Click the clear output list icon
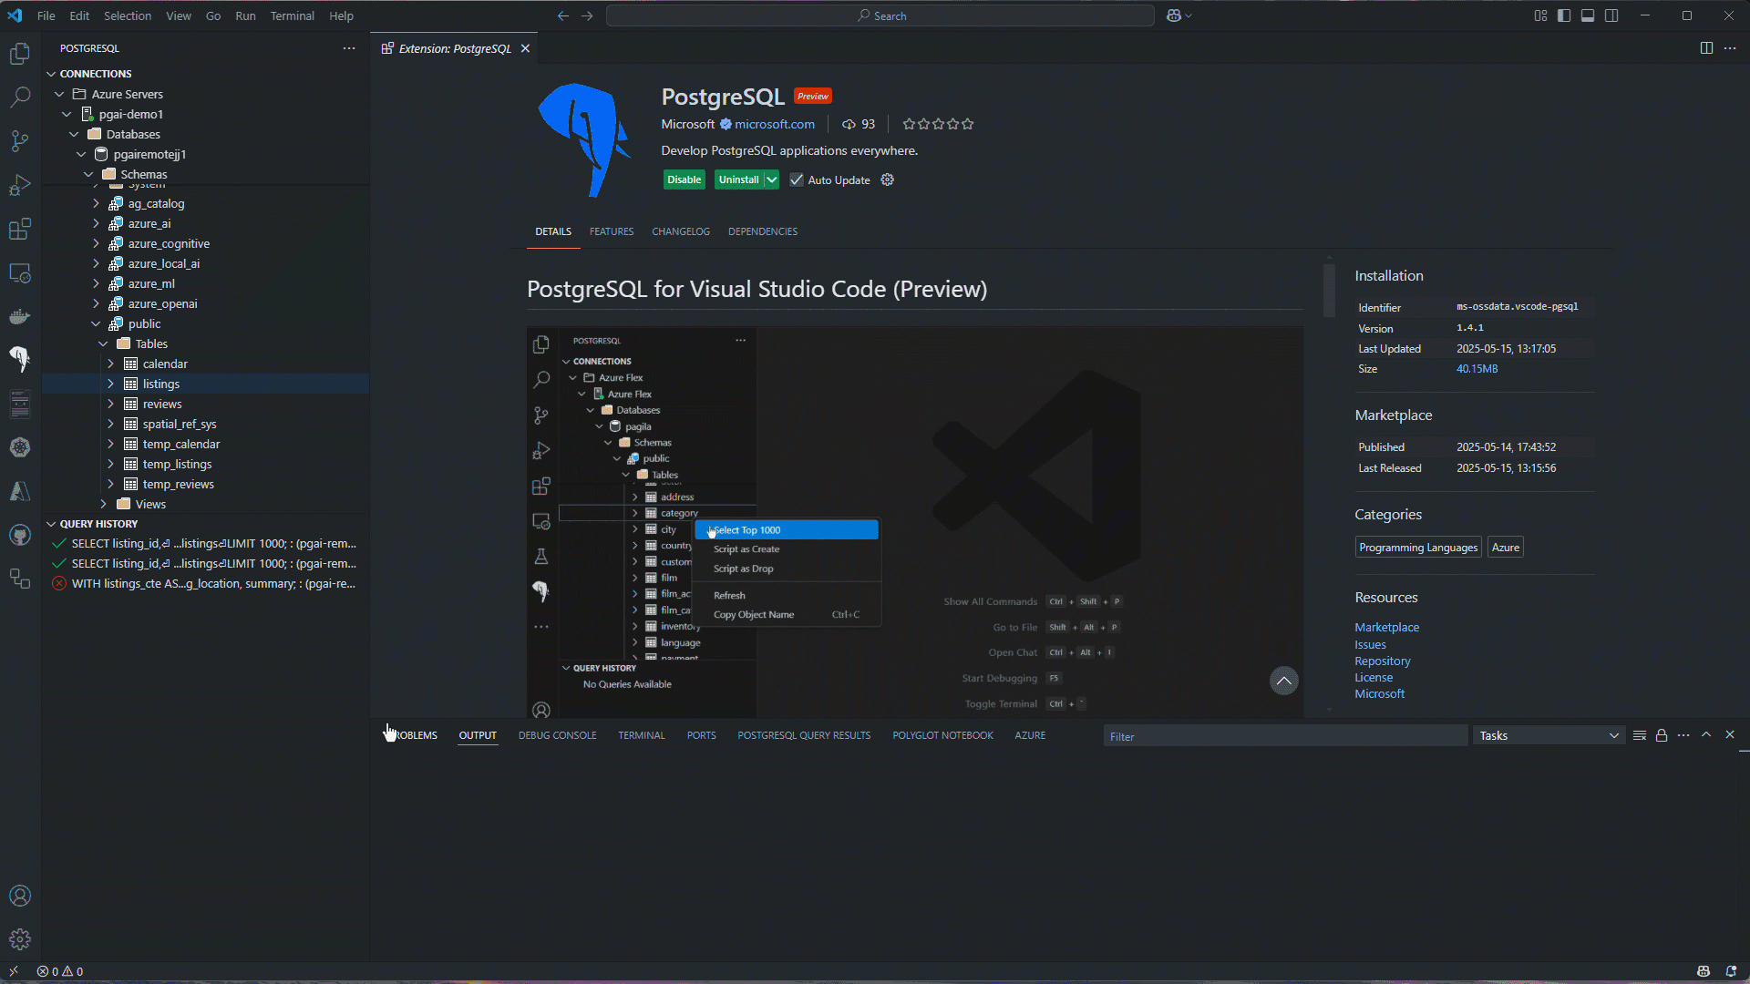Screen dimensions: 1750x984 coord(1639,735)
